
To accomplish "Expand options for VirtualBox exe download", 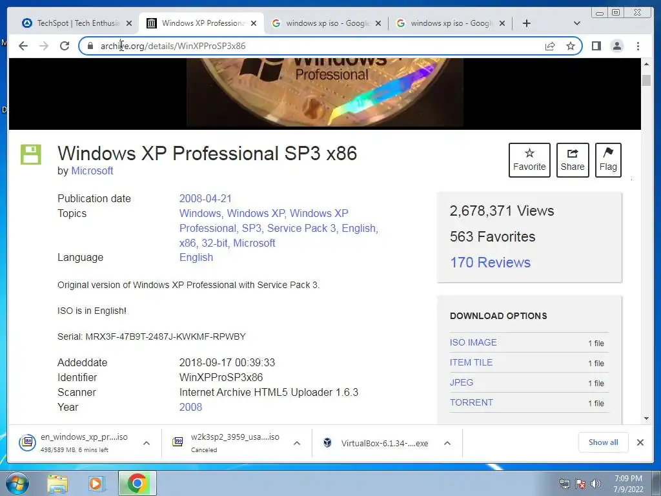I will click(447, 443).
